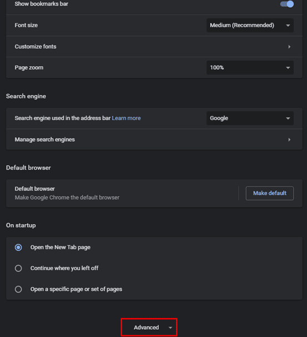
Task: Click the Customize fonts arrow icon
Action: point(289,47)
